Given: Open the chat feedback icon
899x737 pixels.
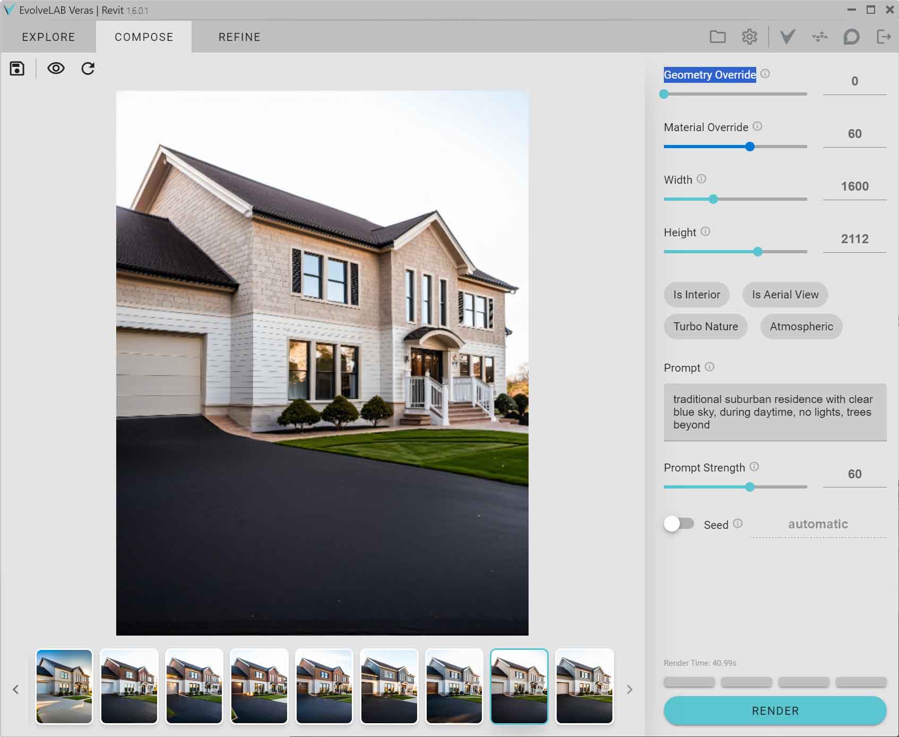Looking at the screenshot, I should pos(851,37).
